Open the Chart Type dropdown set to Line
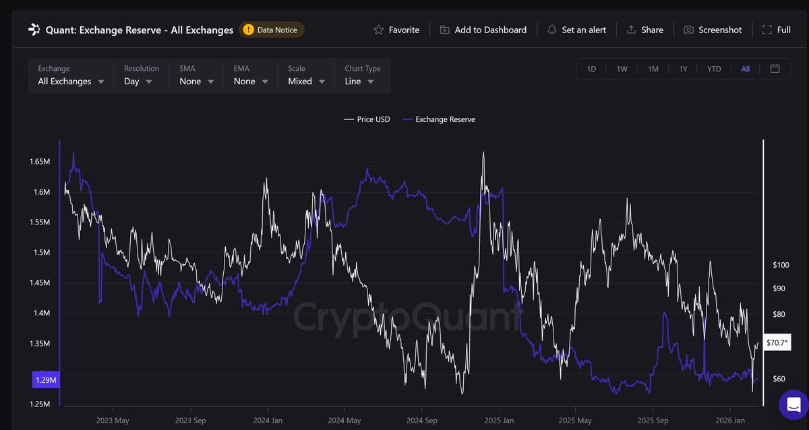 click(362, 75)
